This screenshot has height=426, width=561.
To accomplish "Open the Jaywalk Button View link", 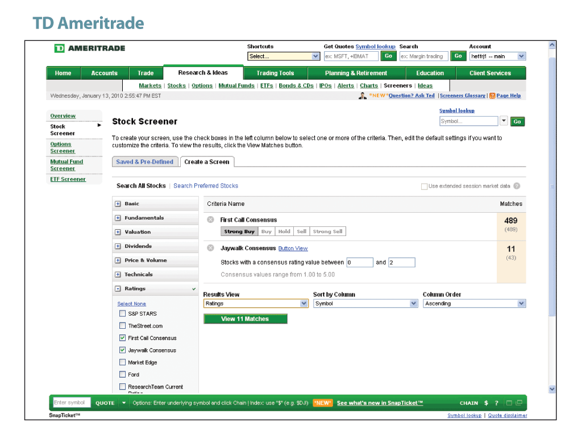I will coord(293,249).
